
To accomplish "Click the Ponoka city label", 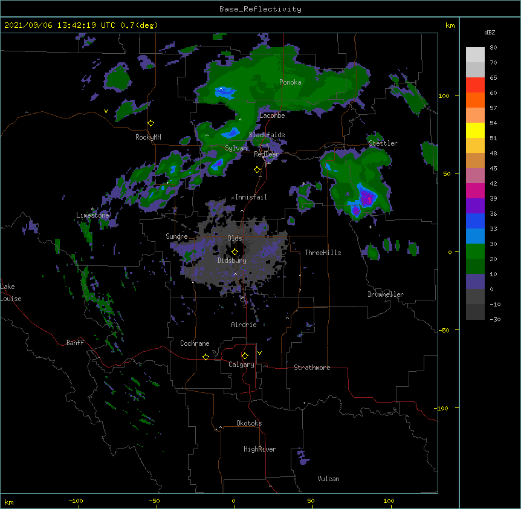I will [290, 82].
